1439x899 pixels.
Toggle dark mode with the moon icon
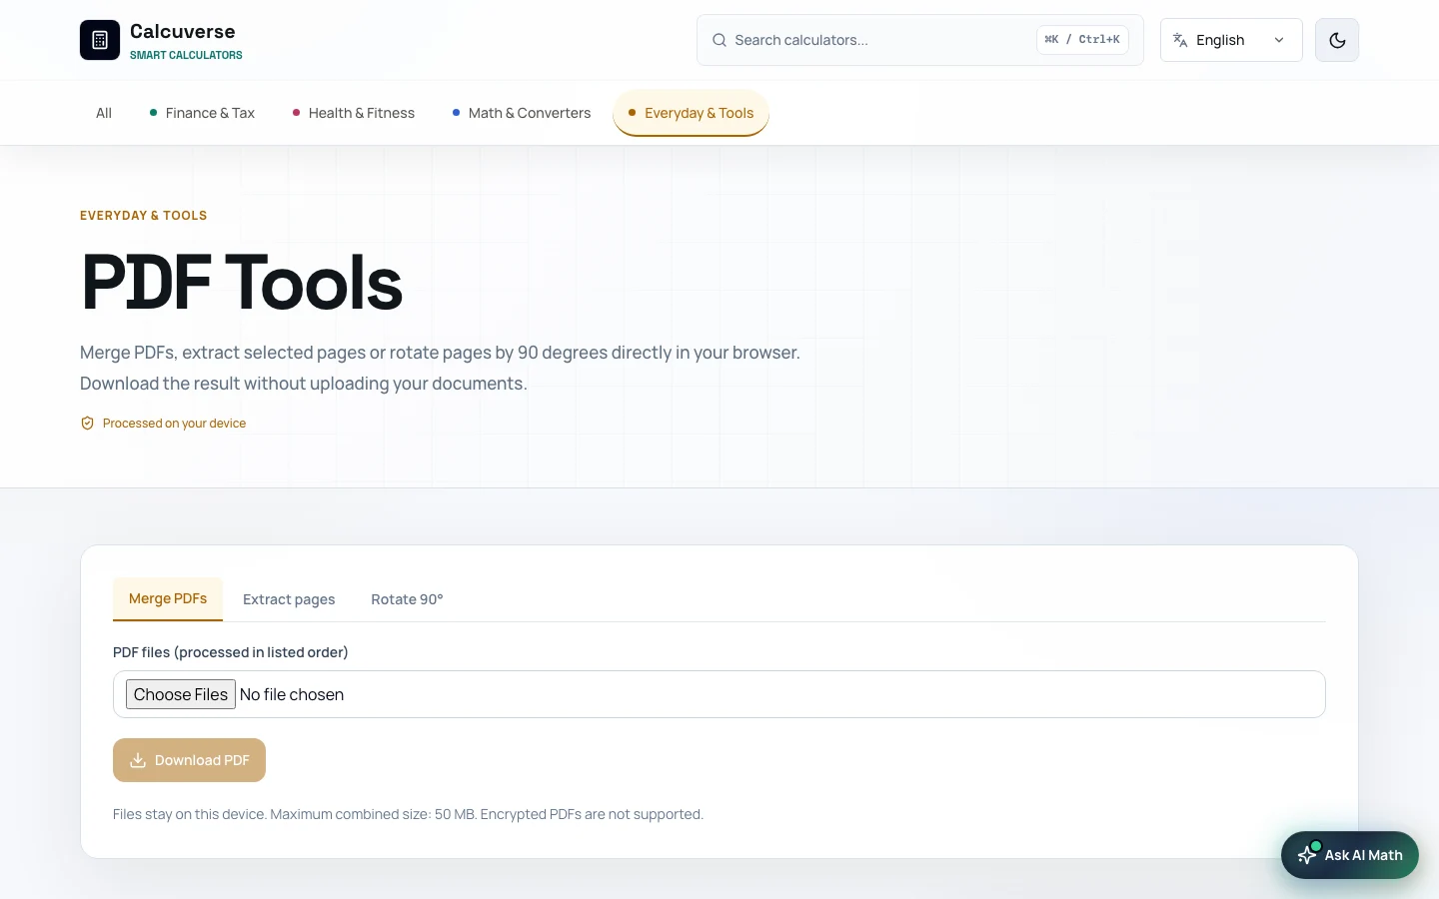click(x=1337, y=40)
